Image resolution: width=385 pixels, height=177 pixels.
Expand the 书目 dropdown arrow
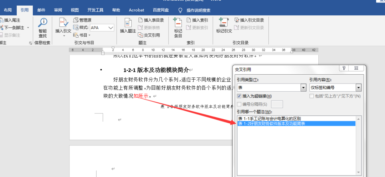89,35
